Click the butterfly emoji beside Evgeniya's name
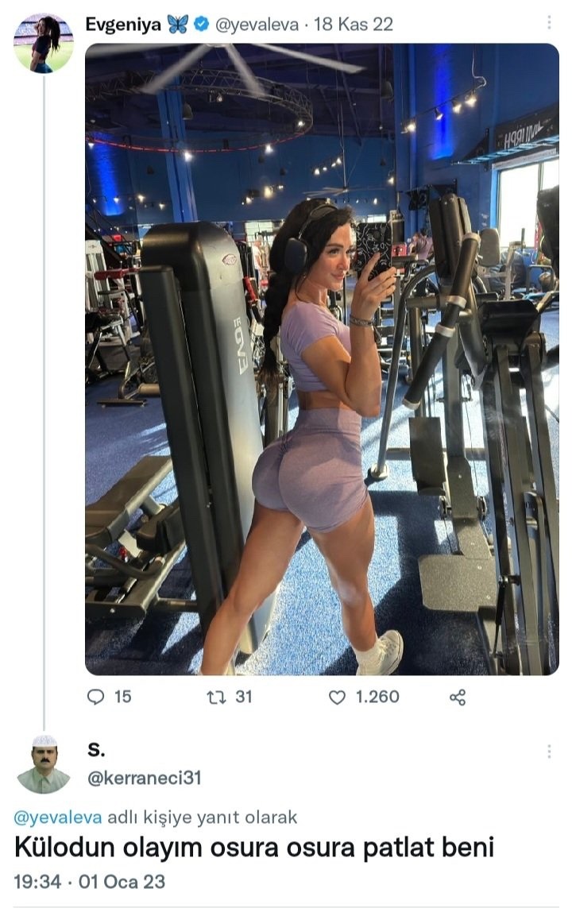The image size is (572, 908). click(x=178, y=25)
